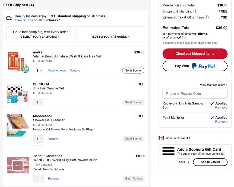Screen dimensions: 234x187
Task: Open quantity dropdown for amika hair set
Action: coord(38,71)
